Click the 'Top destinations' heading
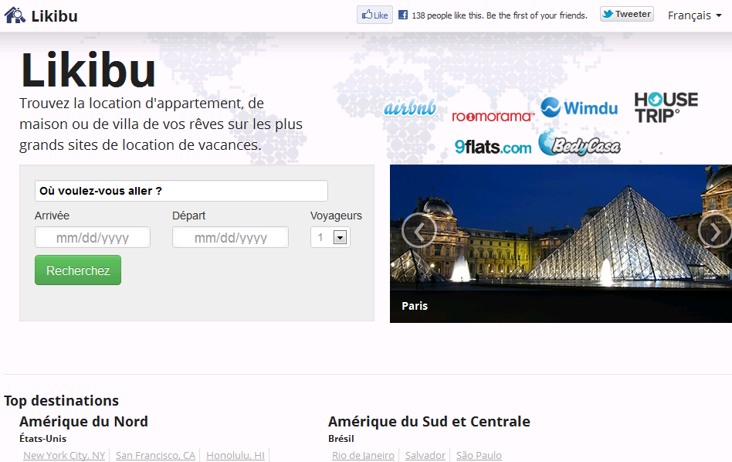The width and height of the screenshot is (732, 462). pos(61,401)
